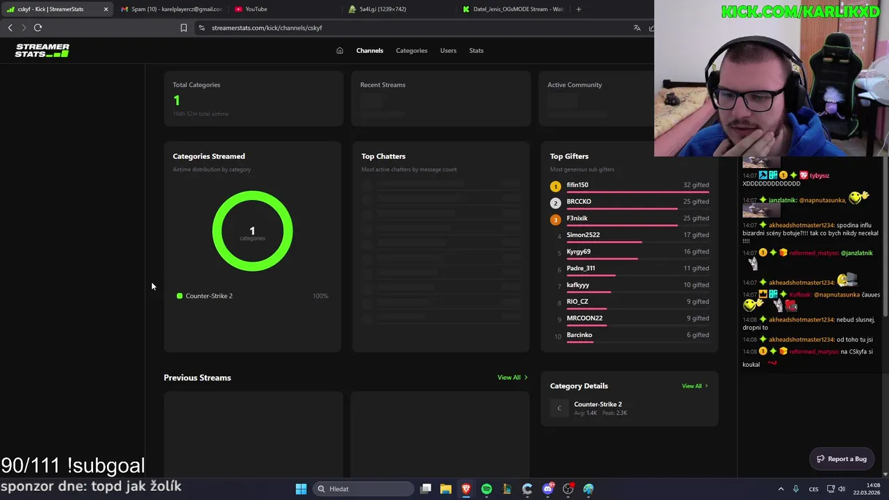The width and height of the screenshot is (889, 500).
Task: Click the RIO_CZ gifter name
Action: click(x=577, y=301)
